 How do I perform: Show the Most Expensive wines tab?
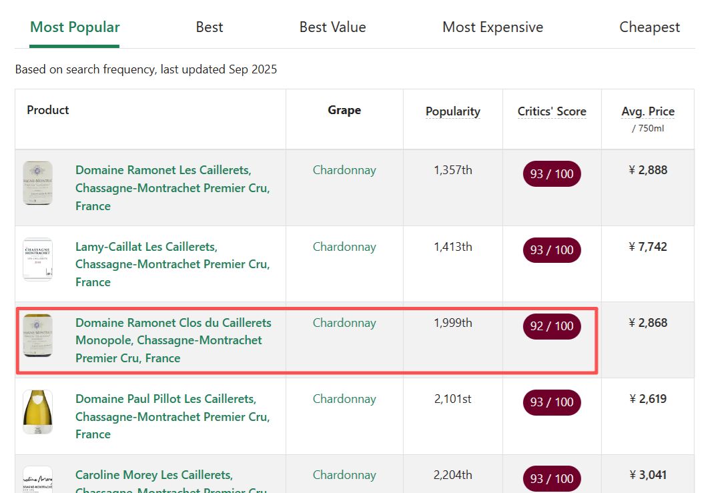(492, 27)
